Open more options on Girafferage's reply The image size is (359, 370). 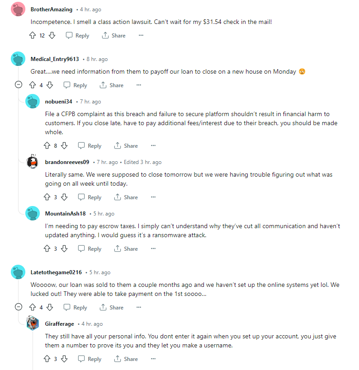(153, 359)
